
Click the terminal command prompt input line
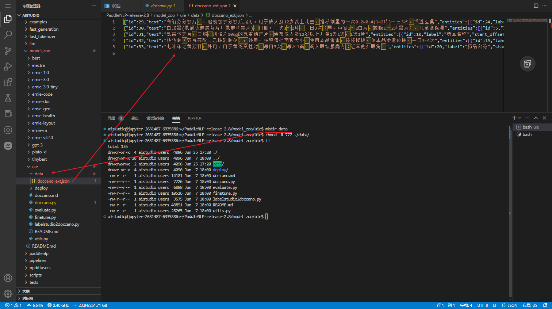click(x=267, y=217)
